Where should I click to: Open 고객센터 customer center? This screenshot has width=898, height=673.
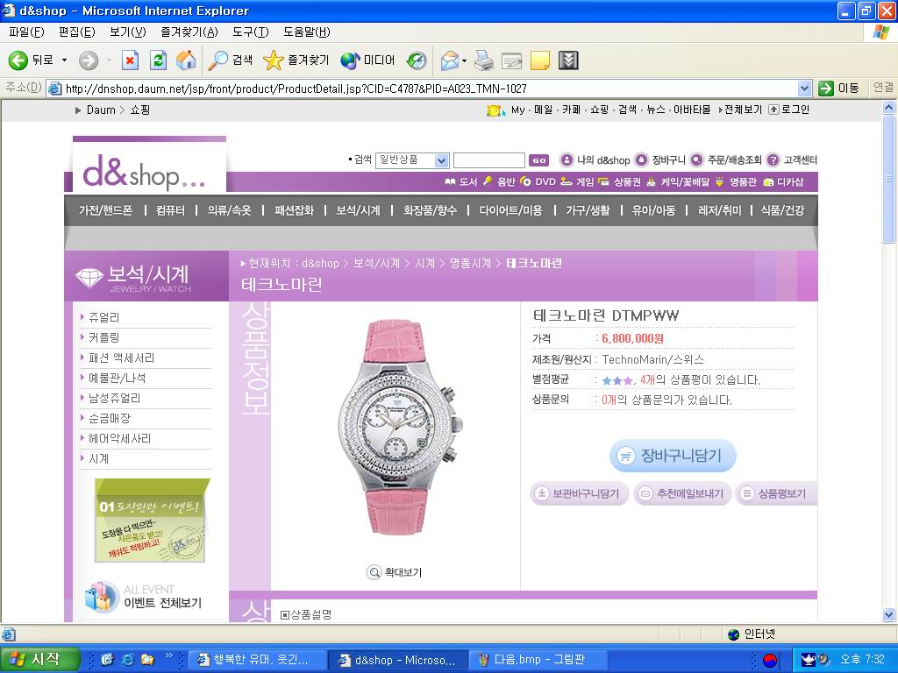pos(792,160)
